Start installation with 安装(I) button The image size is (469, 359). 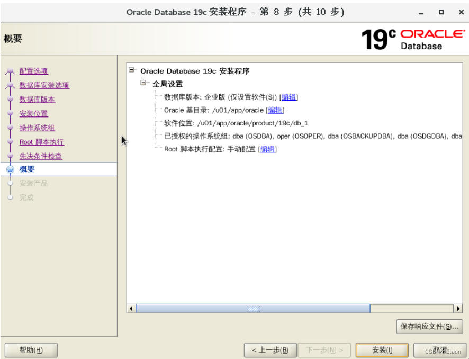tap(382, 350)
